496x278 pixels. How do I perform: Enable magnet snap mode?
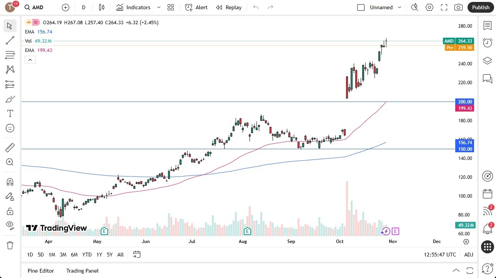[x=10, y=181]
